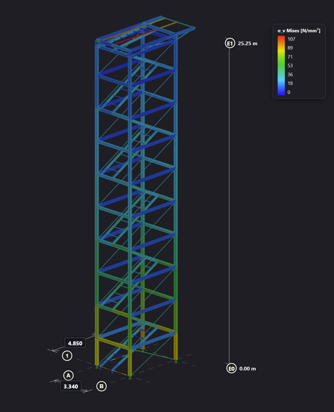Select grid axis marker A

pyautogui.click(x=68, y=375)
